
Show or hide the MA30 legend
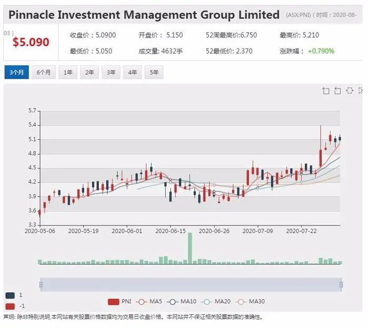point(250,302)
